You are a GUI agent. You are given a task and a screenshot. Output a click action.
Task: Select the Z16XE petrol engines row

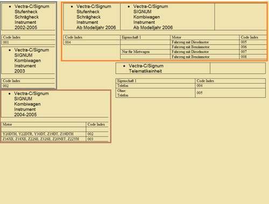(x=55, y=139)
